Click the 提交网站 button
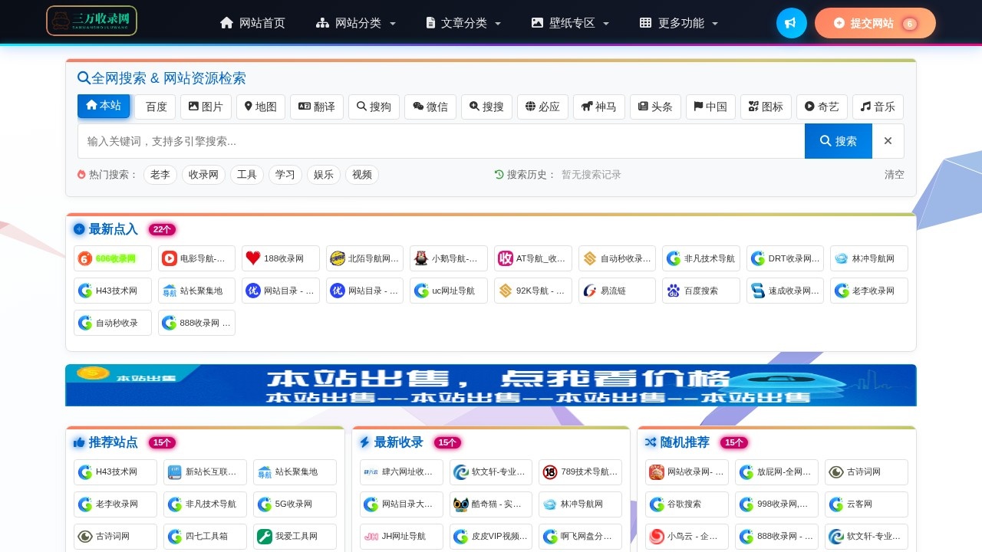Screen dimensions: 982x552 tap(875, 23)
